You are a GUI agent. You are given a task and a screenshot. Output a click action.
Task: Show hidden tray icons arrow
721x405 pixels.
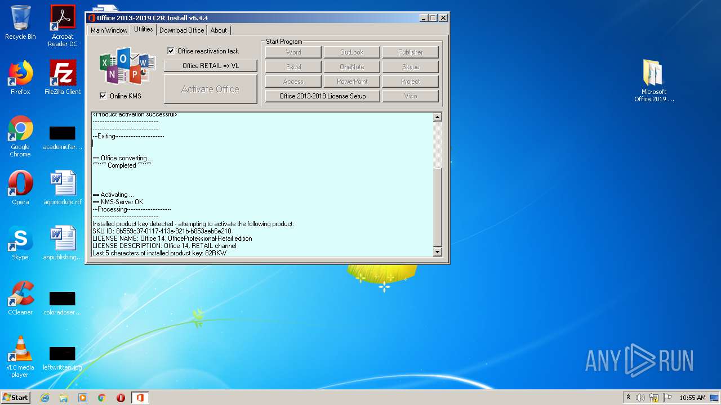[x=628, y=398]
